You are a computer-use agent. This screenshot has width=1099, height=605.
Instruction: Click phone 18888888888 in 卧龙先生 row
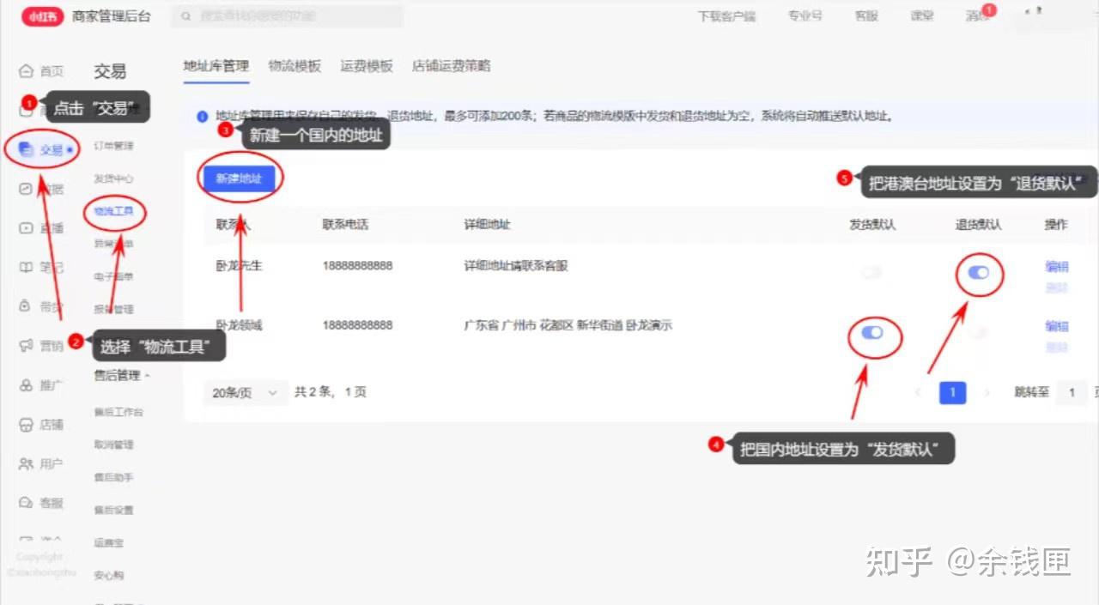tap(357, 266)
